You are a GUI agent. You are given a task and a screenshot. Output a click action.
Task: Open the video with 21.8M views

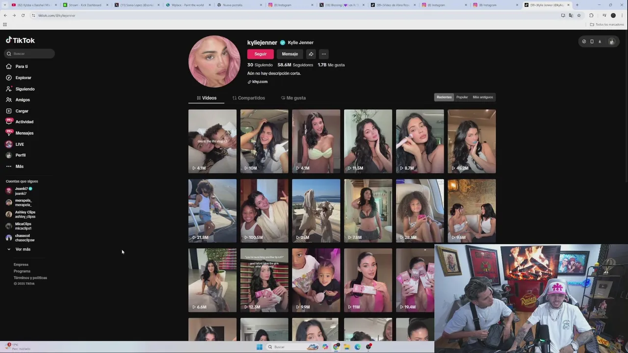tap(212, 211)
